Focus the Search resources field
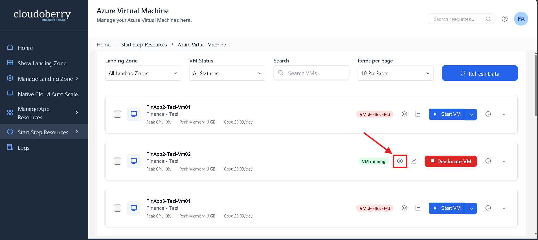This screenshot has height=240, width=538. tap(461, 19)
